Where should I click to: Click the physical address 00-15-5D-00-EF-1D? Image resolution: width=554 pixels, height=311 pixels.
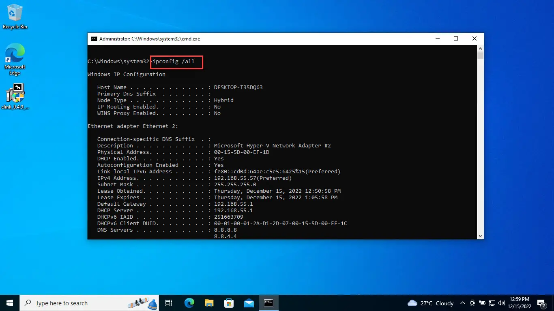point(242,152)
